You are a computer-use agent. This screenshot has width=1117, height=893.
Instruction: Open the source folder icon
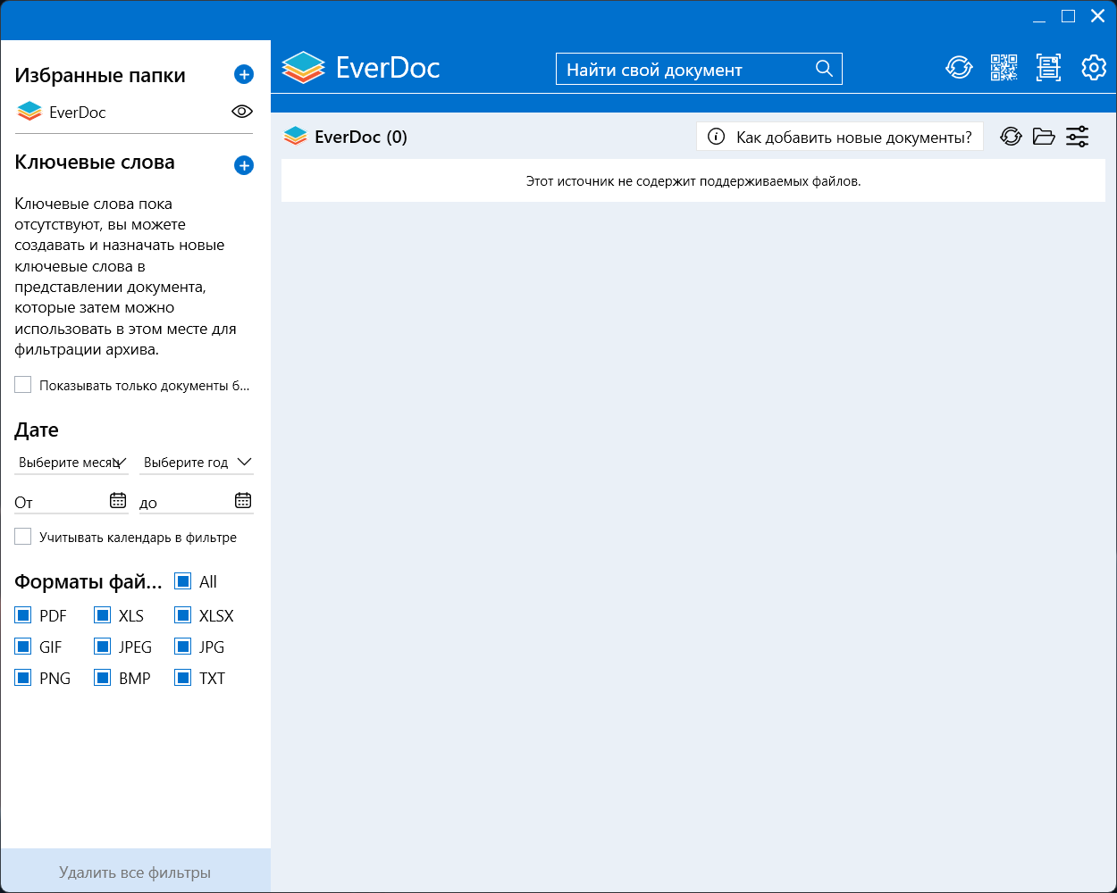(x=1044, y=137)
